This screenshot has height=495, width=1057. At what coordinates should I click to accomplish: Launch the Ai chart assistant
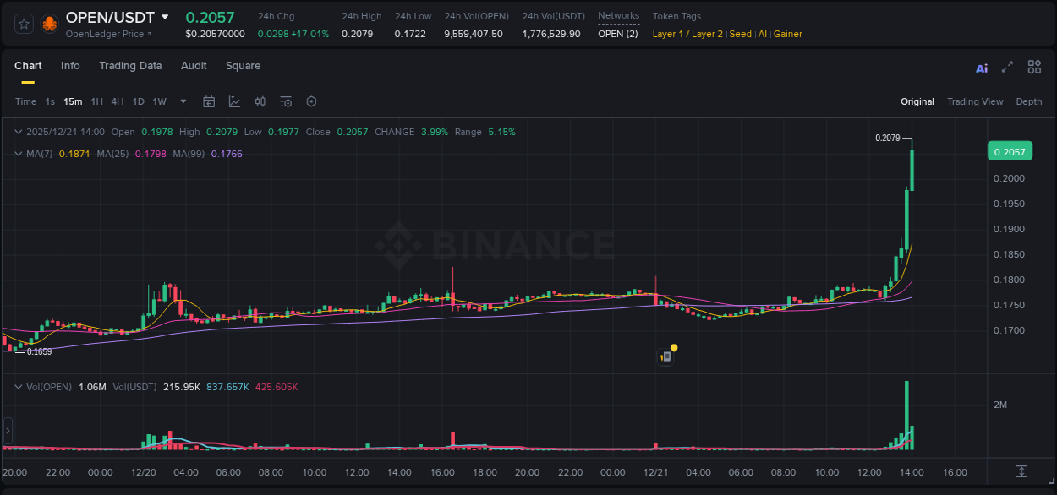coord(981,66)
